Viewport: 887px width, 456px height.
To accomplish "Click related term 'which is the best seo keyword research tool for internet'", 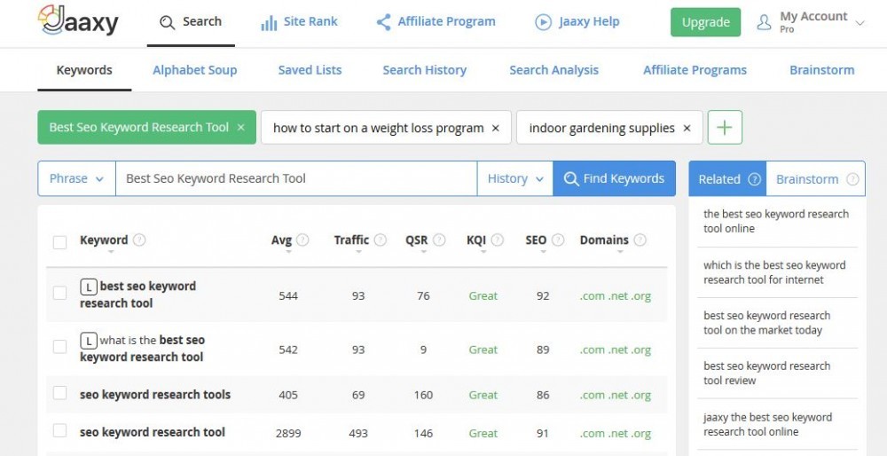I will point(774,272).
